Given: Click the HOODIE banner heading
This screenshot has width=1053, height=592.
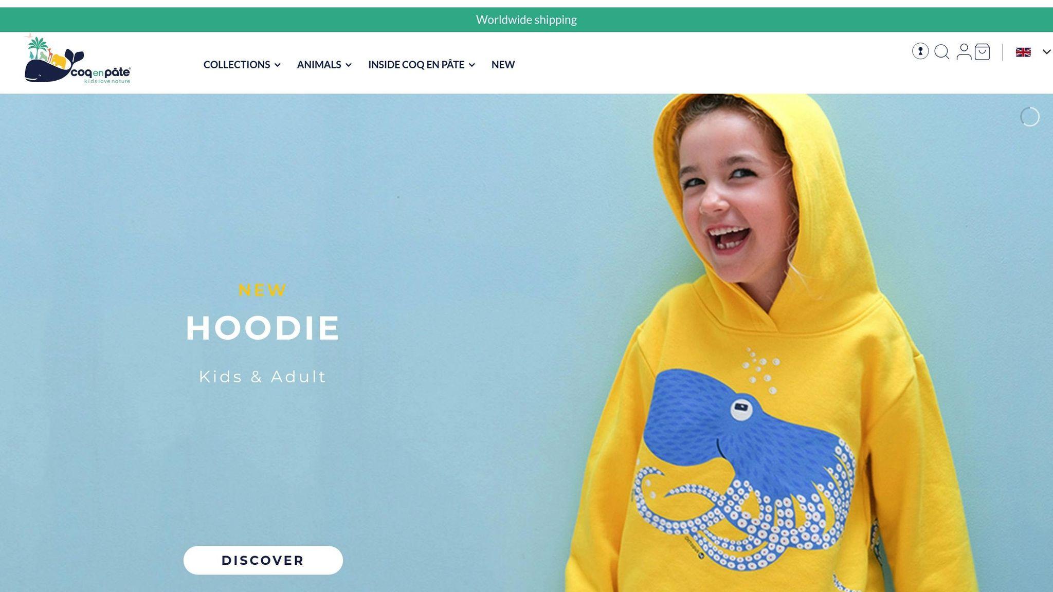Looking at the screenshot, I should pyautogui.click(x=263, y=328).
